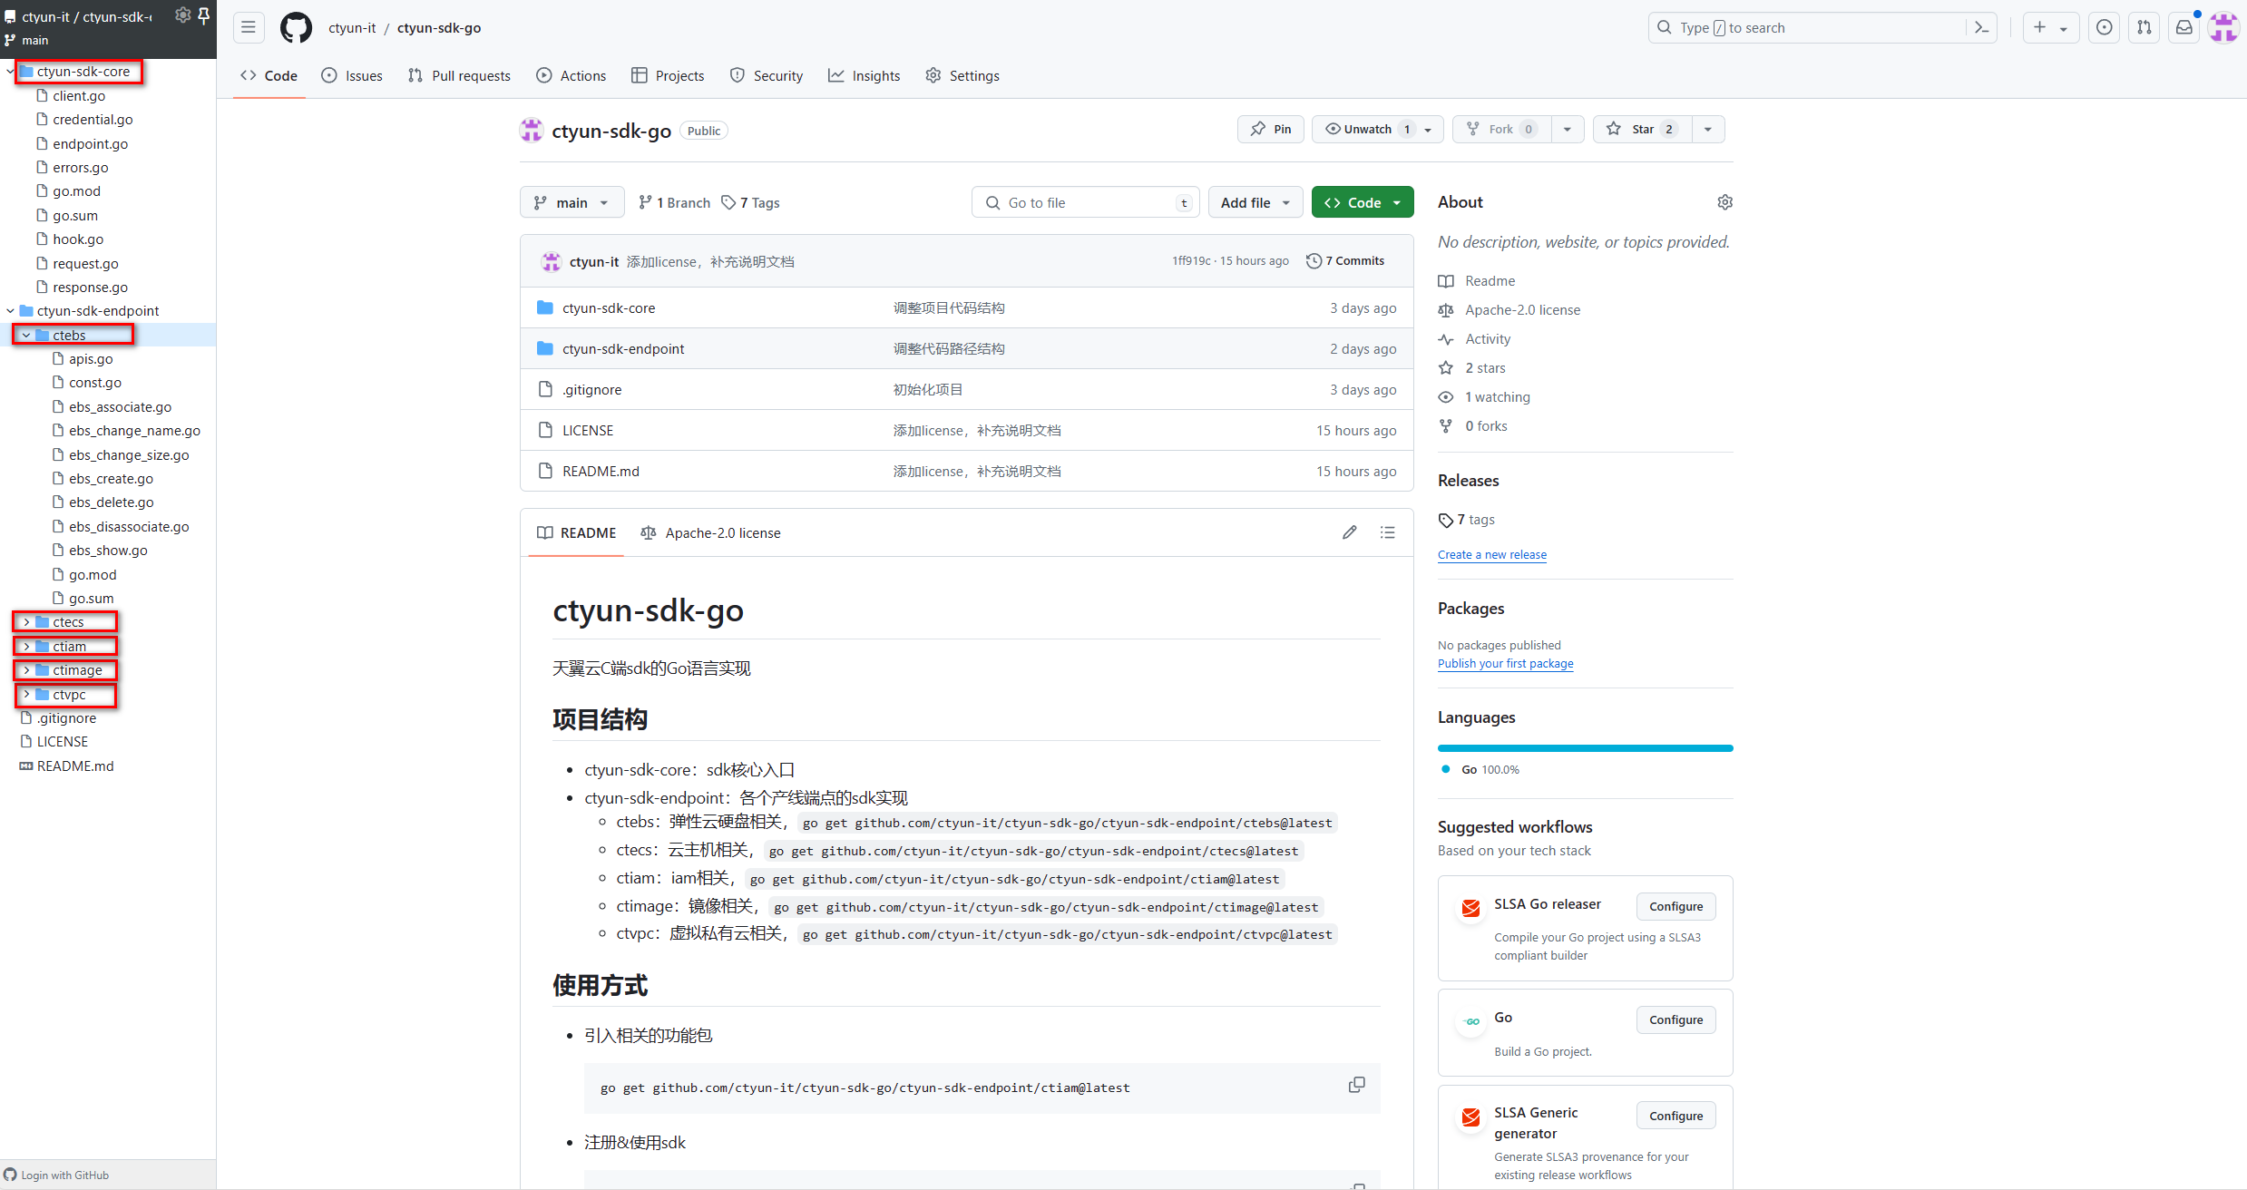Expand the ctvpc folder in tree
The image size is (2247, 1190).
[26, 695]
